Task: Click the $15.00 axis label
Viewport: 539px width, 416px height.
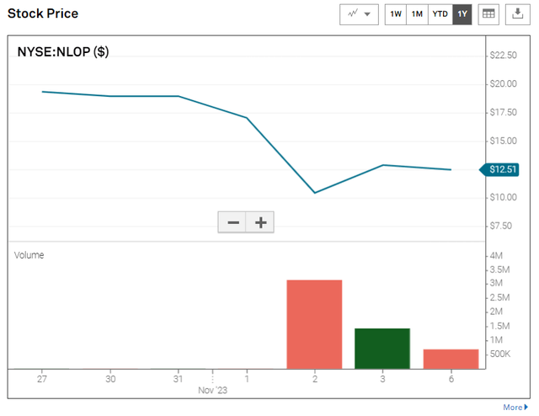Action: tap(504, 141)
